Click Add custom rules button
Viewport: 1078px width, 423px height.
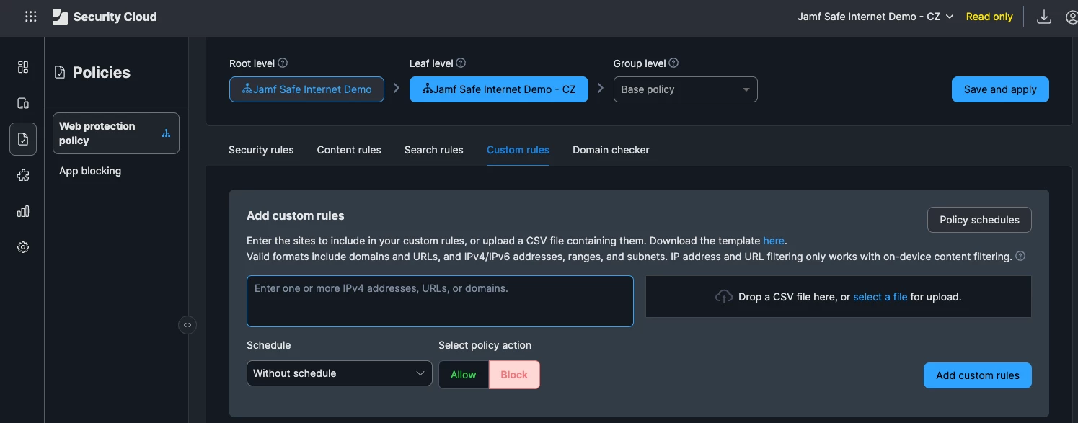coord(977,375)
